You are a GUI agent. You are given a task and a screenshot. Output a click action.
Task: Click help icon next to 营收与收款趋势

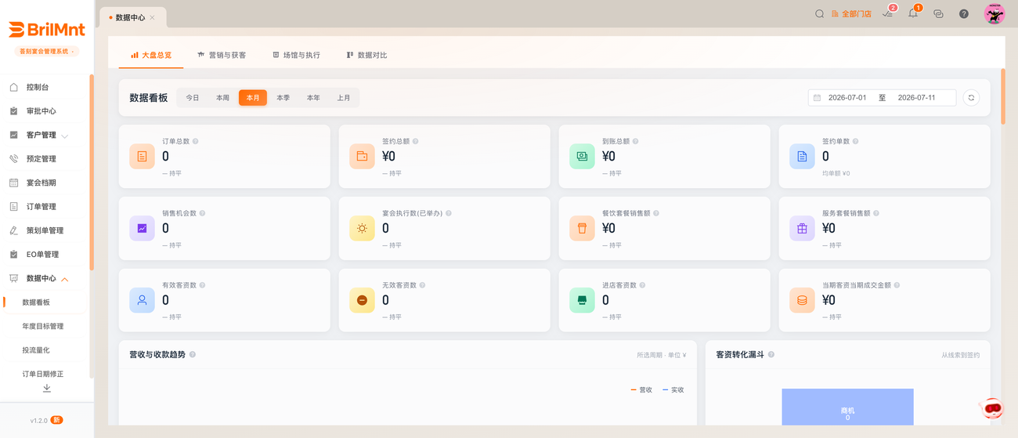[193, 355]
